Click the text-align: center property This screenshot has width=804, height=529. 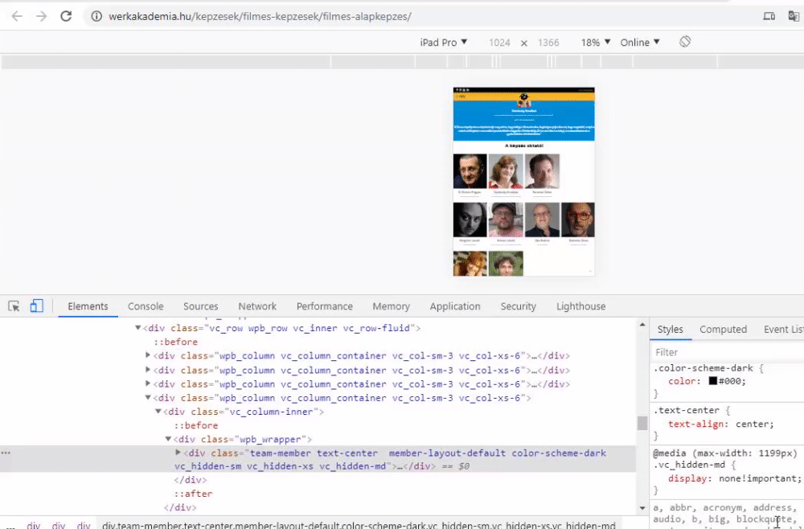(721, 424)
